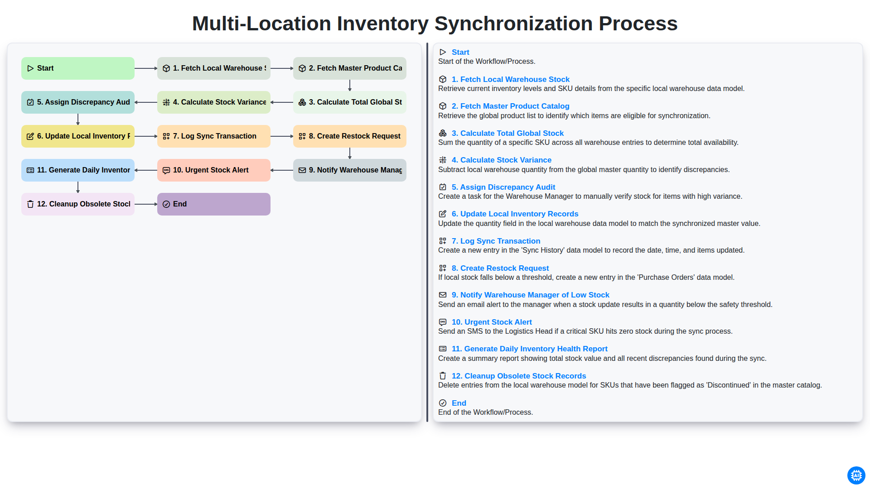Open the 2. Fetch Master Product Catalog link
This screenshot has width=870, height=489.
pyautogui.click(x=511, y=106)
